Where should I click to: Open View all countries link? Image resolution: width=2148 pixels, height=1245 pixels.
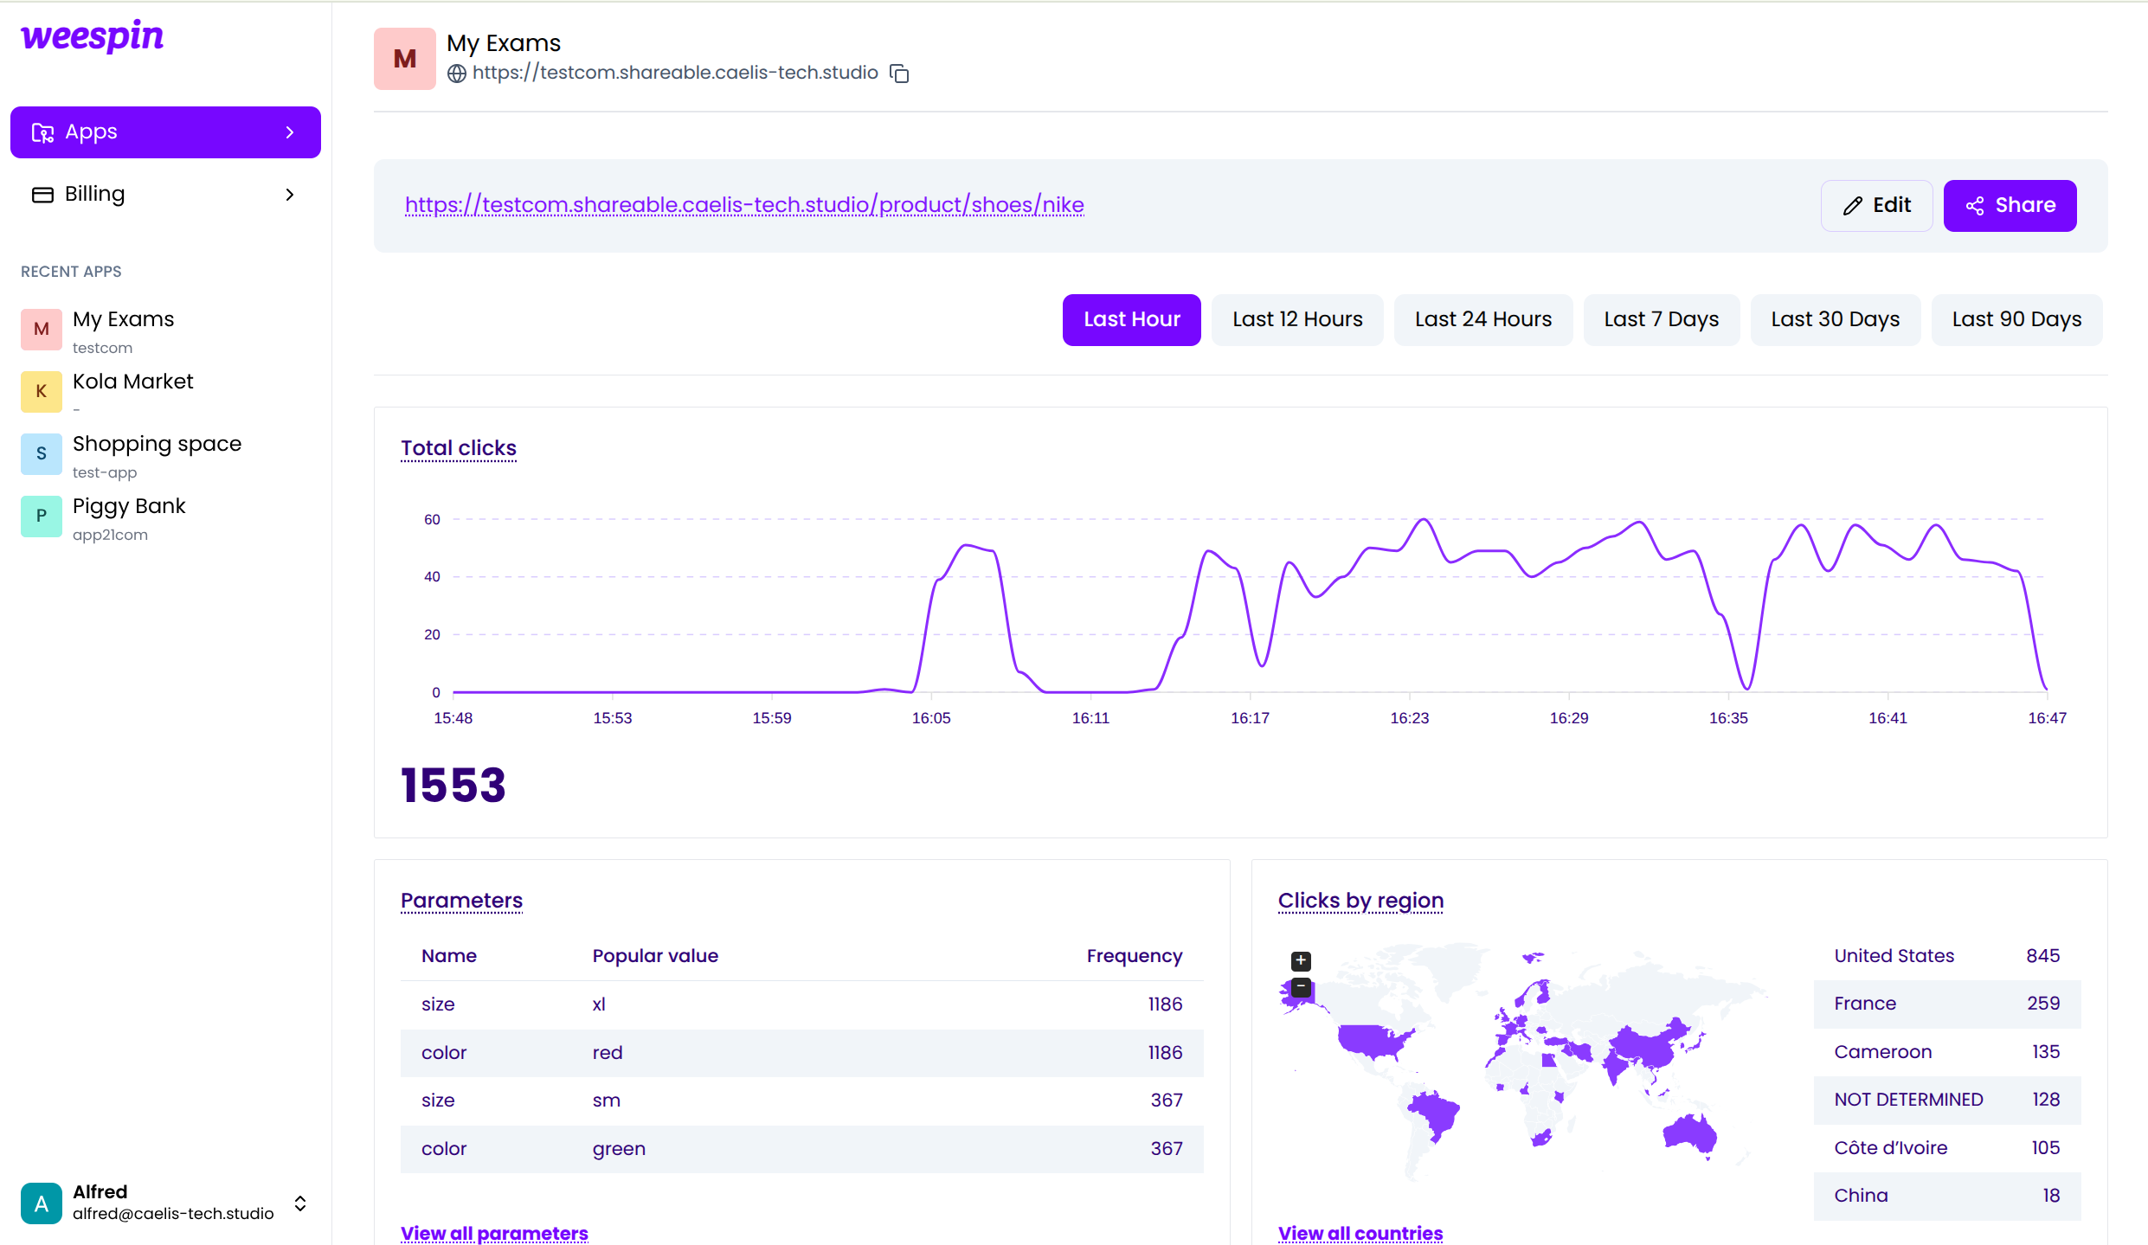click(1360, 1232)
